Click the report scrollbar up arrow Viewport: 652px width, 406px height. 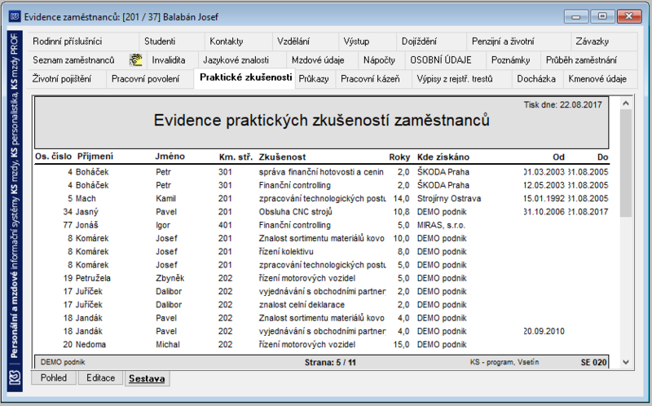pyautogui.click(x=626, y=104)
